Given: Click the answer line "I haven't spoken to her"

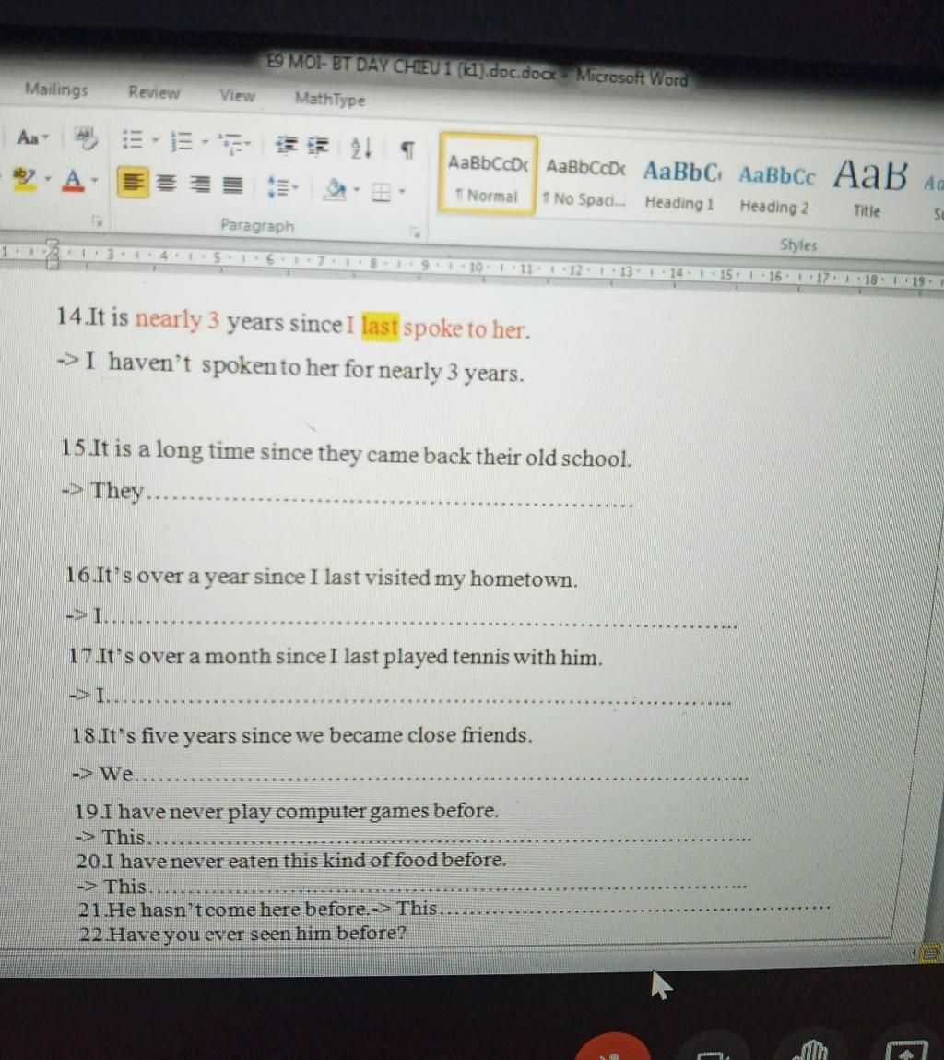Looking at the screenshot, I should point(290,368).
